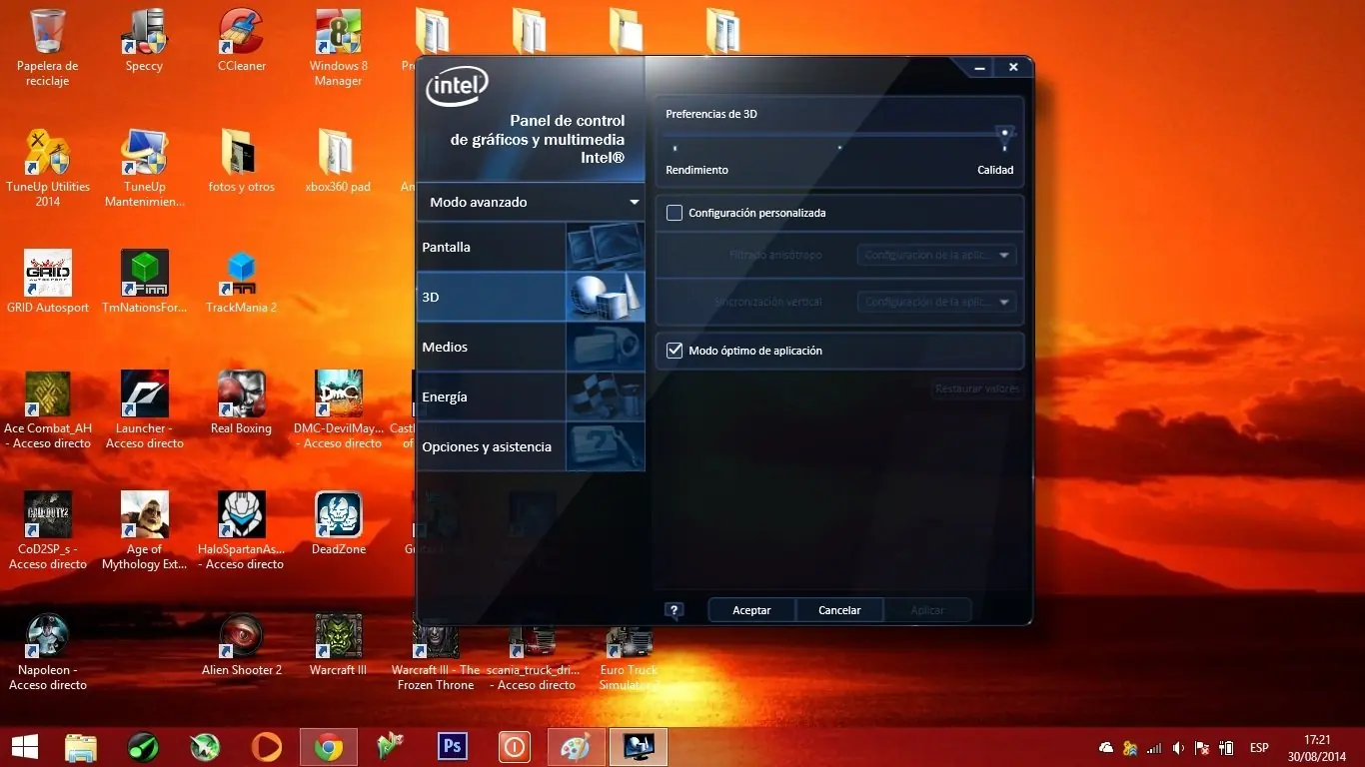
Task: Click the Intel graphics taskbar icon
Action: pyautogui.click(x=639, y=747)
